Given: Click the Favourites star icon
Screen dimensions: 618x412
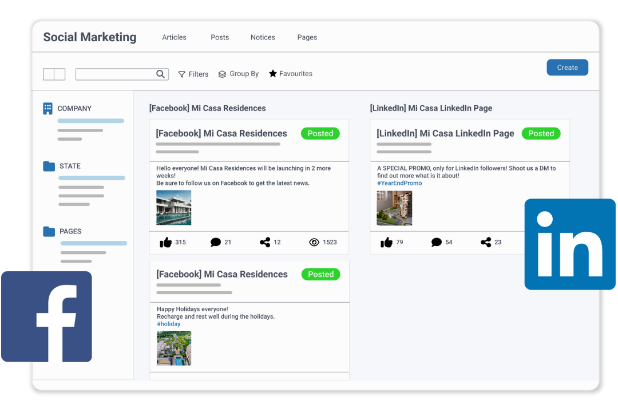Looking at the screenshot, I should pos(273,73).
